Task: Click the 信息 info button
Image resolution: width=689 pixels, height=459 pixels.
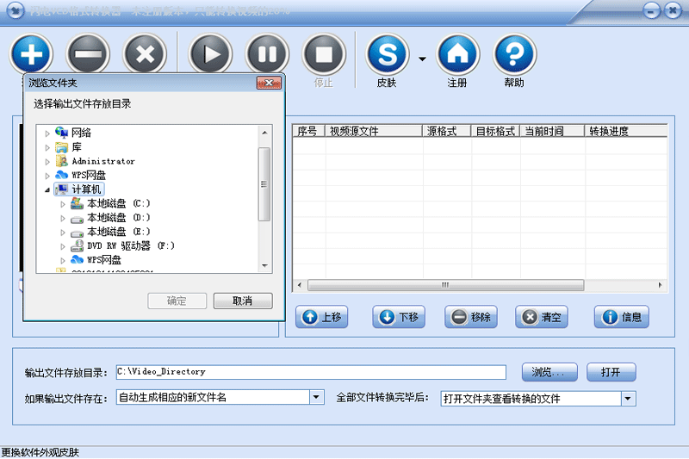Action: click(622, 317)
